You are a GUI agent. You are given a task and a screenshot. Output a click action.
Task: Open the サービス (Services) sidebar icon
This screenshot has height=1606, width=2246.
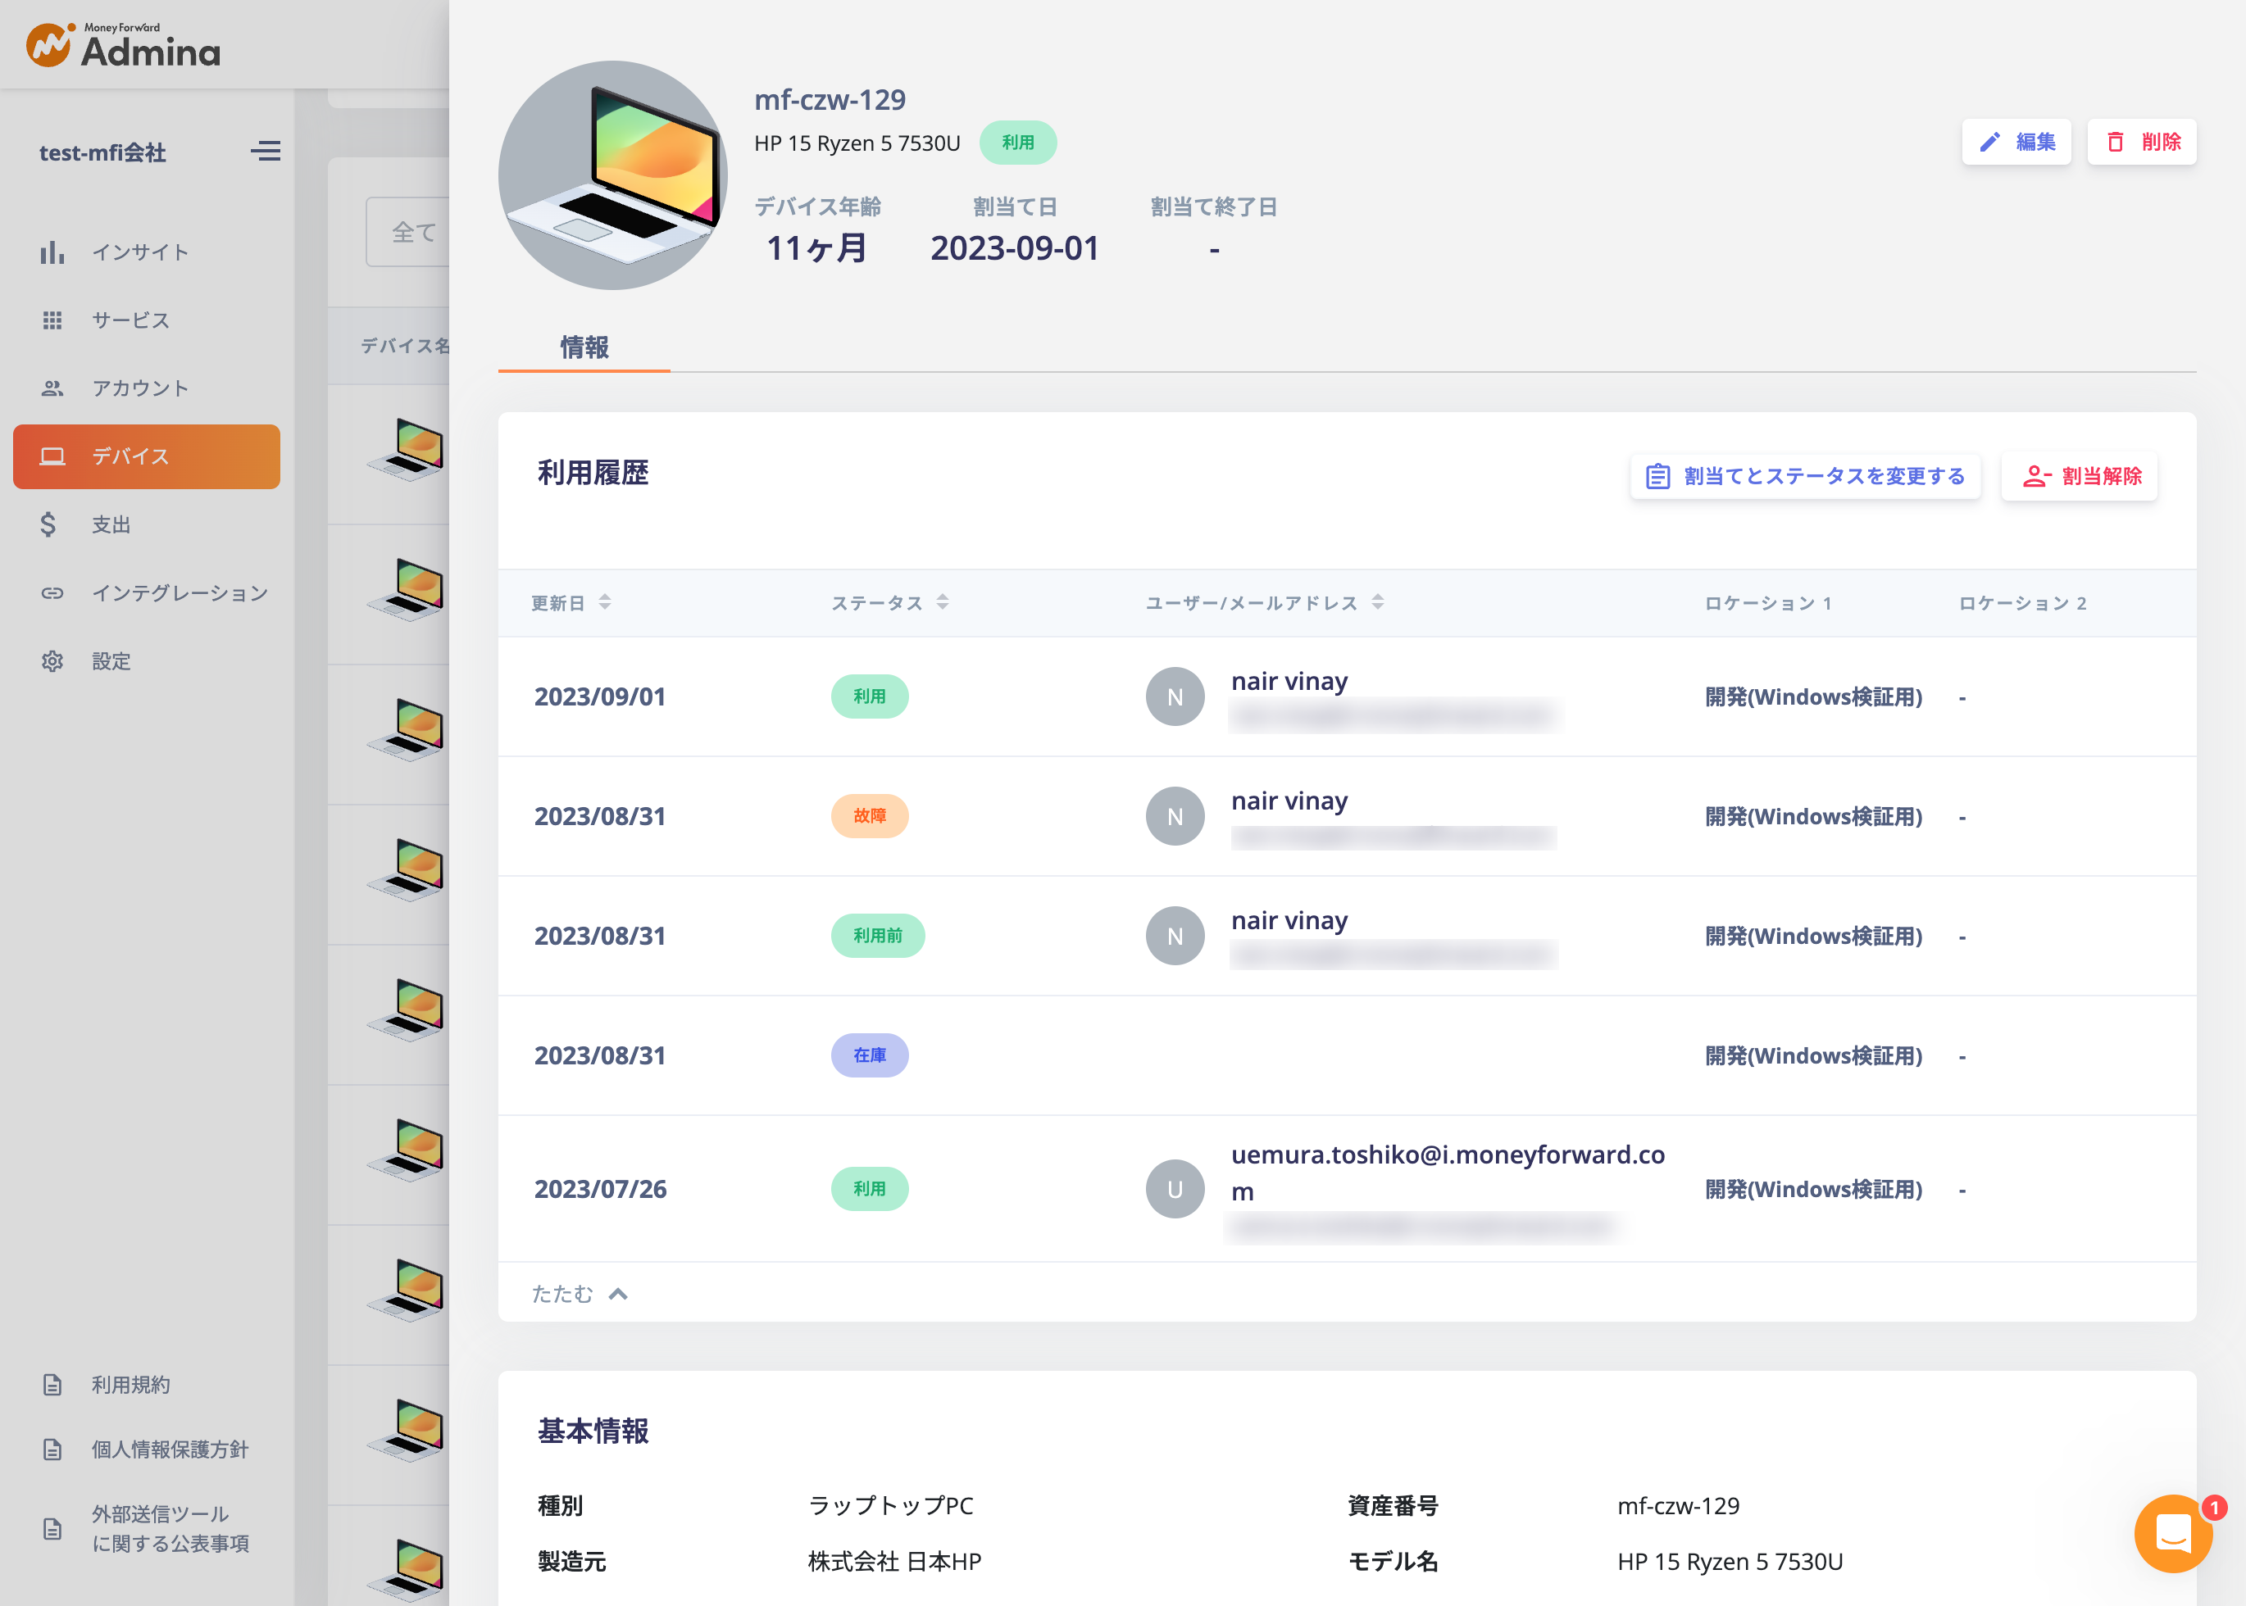click(52, 320)
